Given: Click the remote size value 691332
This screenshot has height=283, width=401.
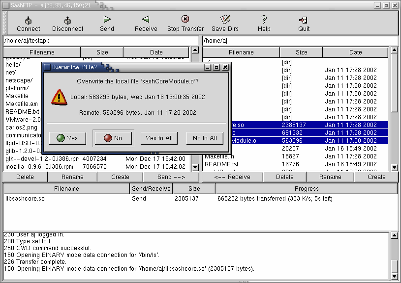Looking at the screenshot, I should coord(292,133).
